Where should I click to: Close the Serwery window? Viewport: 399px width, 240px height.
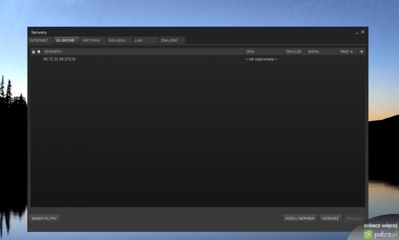pyautogui.click(x=363, y=32)
